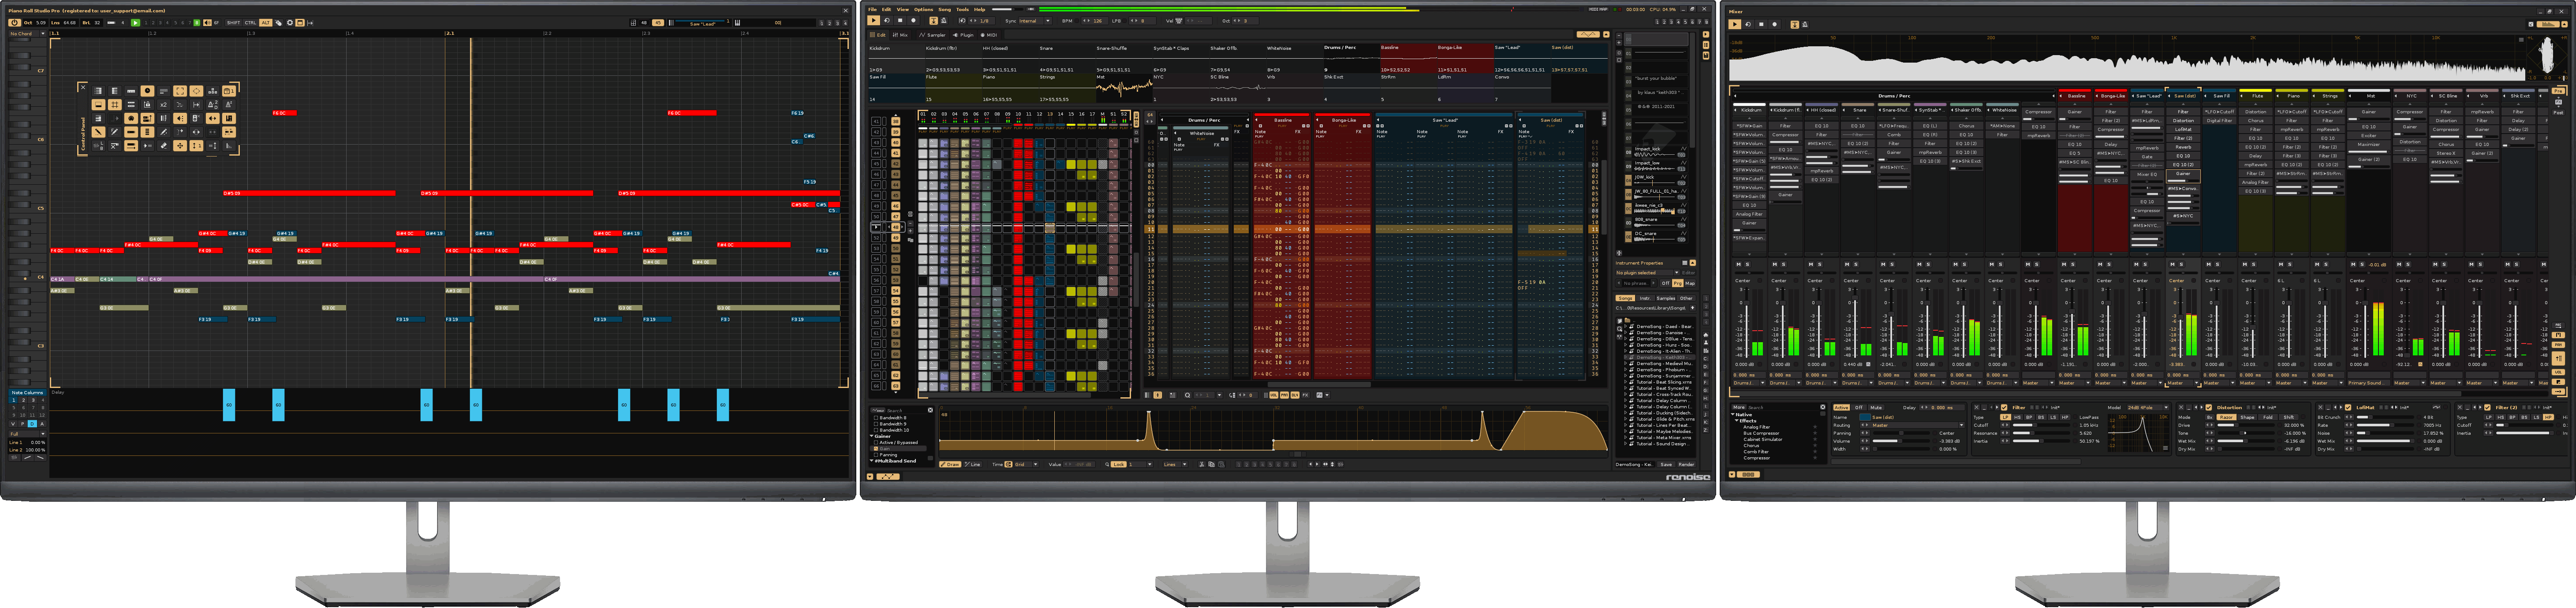This screenshot has width=2576, height=608.
Task: Disable the LofiMat device checkbox
Action: (2348, 407)
